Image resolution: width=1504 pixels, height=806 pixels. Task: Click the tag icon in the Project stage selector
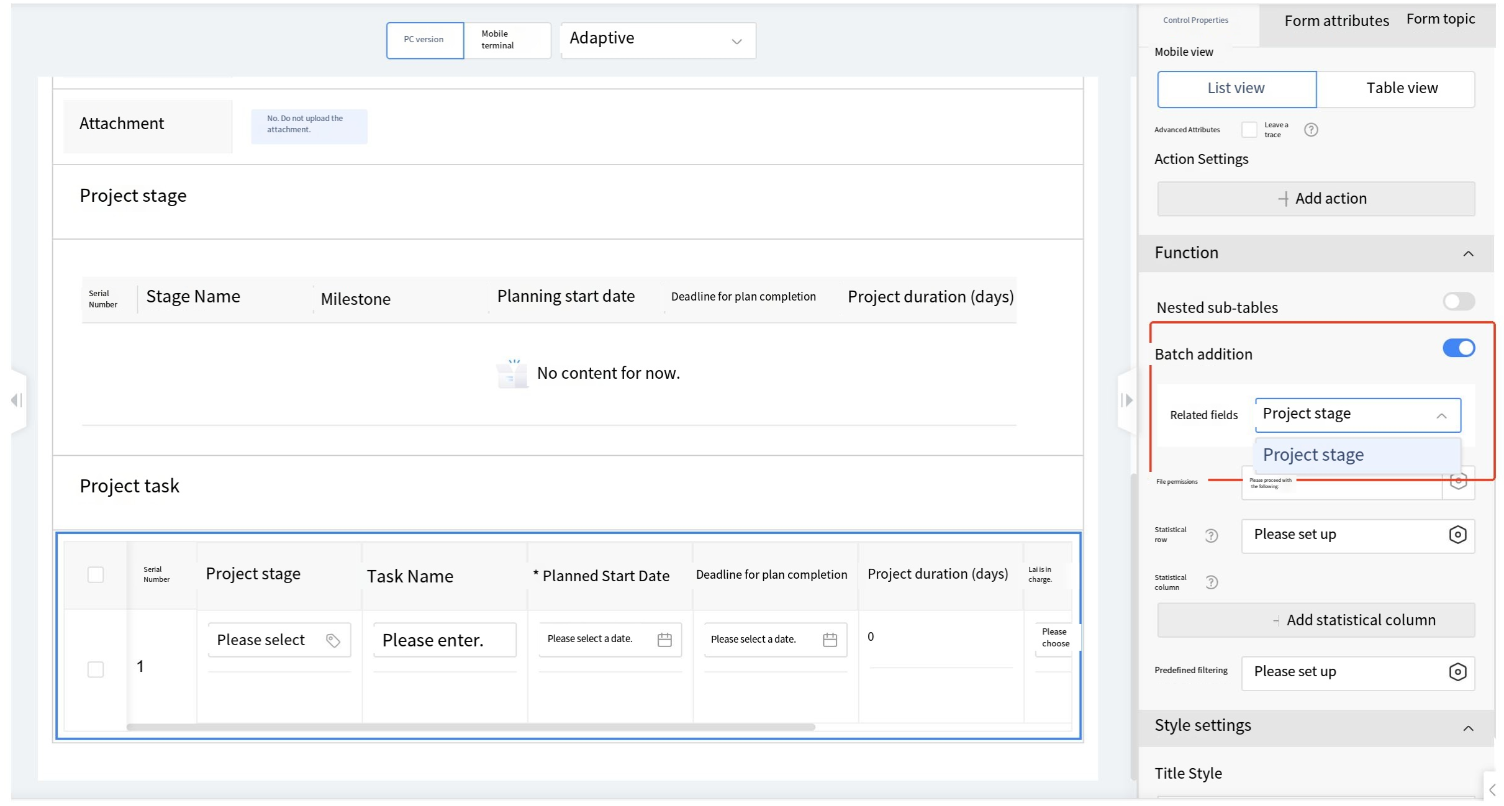[x=333, y=640]
